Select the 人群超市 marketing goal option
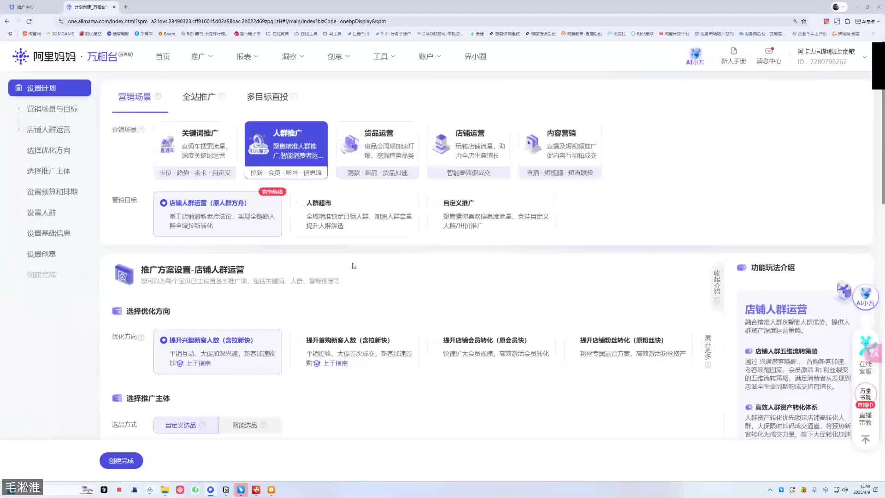 tap(318, 203)
